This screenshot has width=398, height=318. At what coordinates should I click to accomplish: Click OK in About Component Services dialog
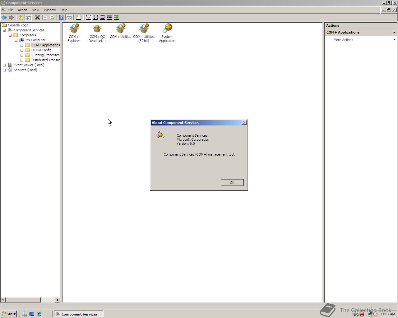[232, 183]
